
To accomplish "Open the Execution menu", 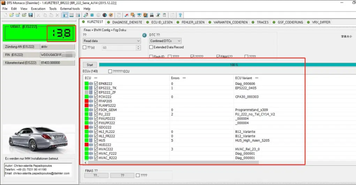I will click(38, 9).
